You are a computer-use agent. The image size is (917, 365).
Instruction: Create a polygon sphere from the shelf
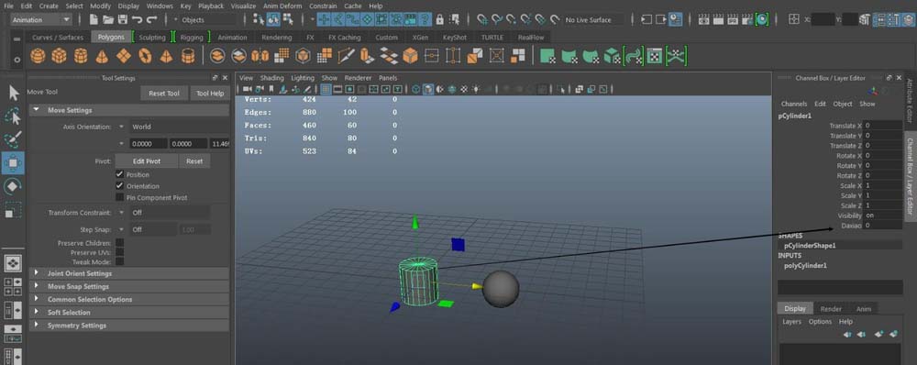[38, 56]
